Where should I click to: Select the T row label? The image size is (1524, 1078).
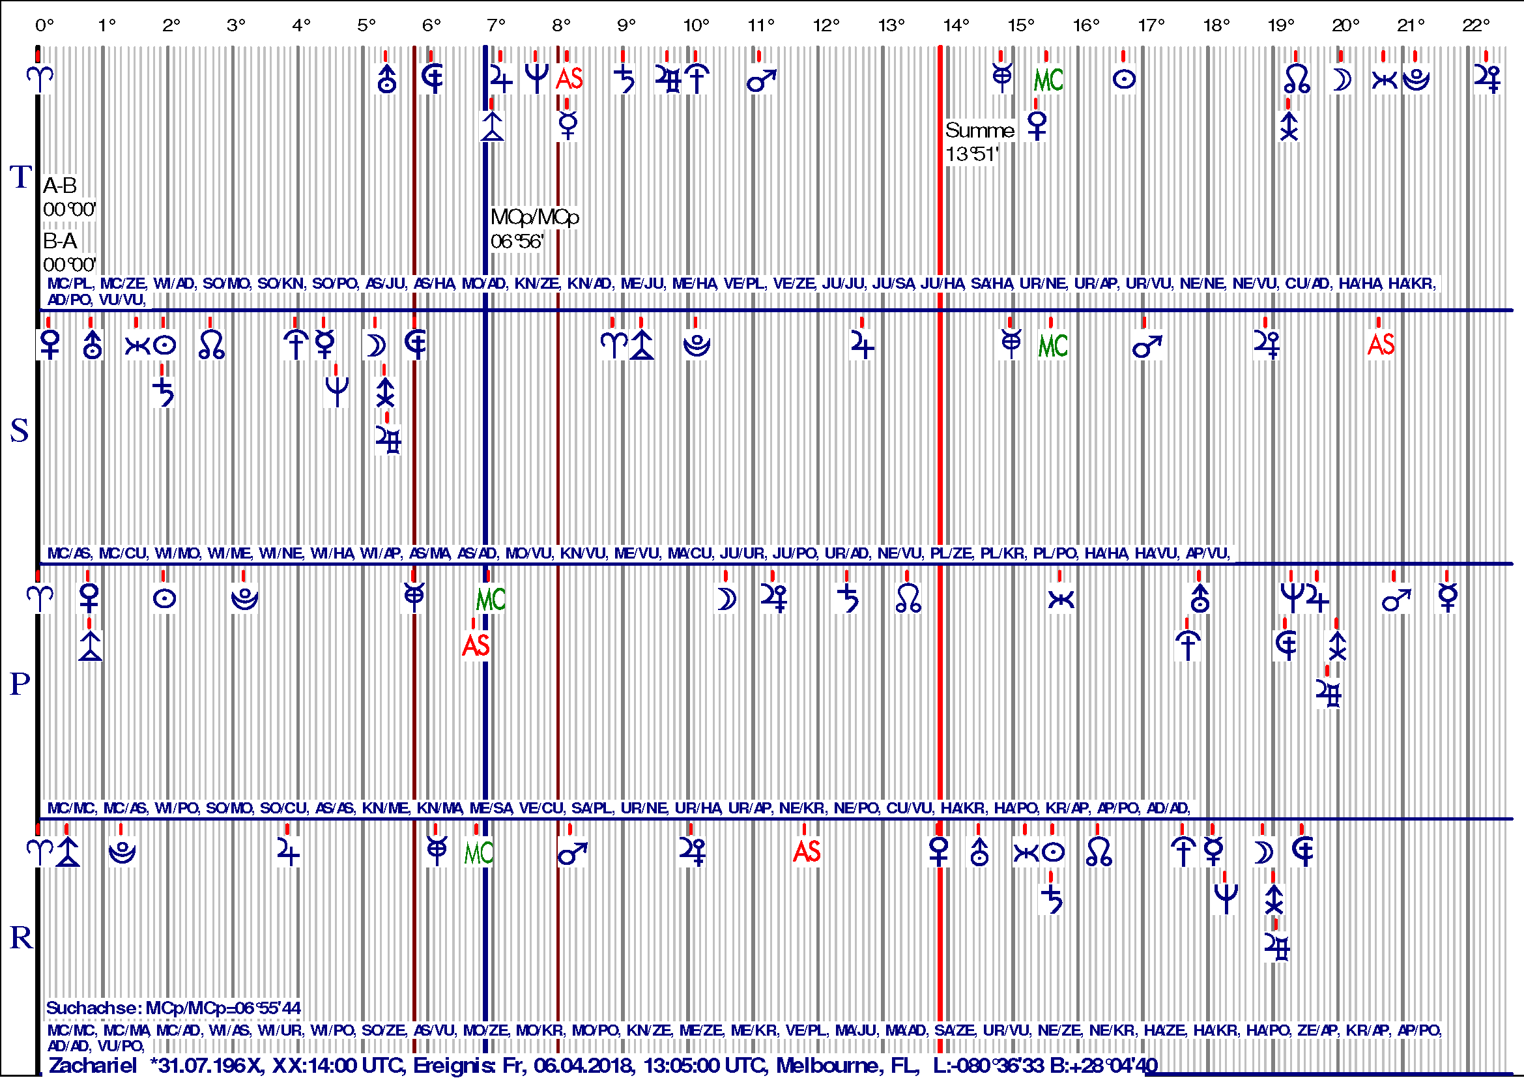(20, 177)
